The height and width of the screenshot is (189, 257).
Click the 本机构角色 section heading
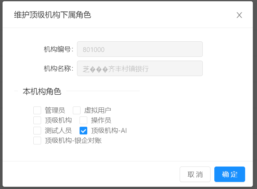tap(42, 91)
